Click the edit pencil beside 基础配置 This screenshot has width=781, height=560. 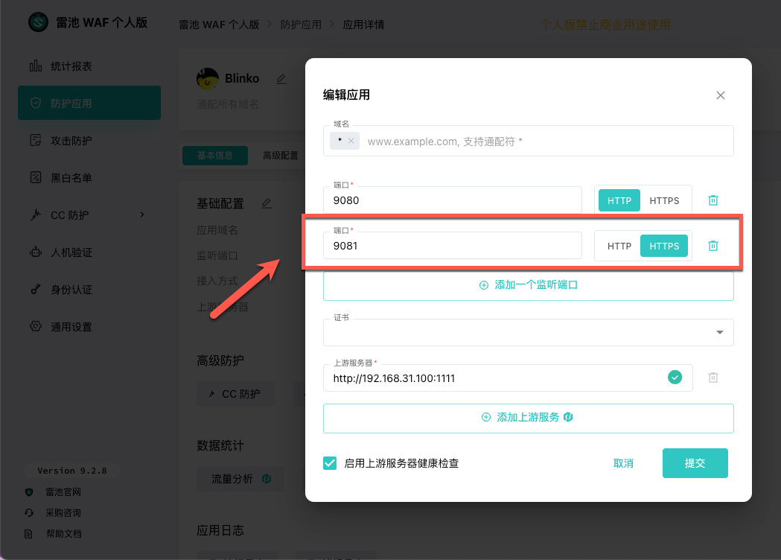pyautogui.click(x=267, y=203)
